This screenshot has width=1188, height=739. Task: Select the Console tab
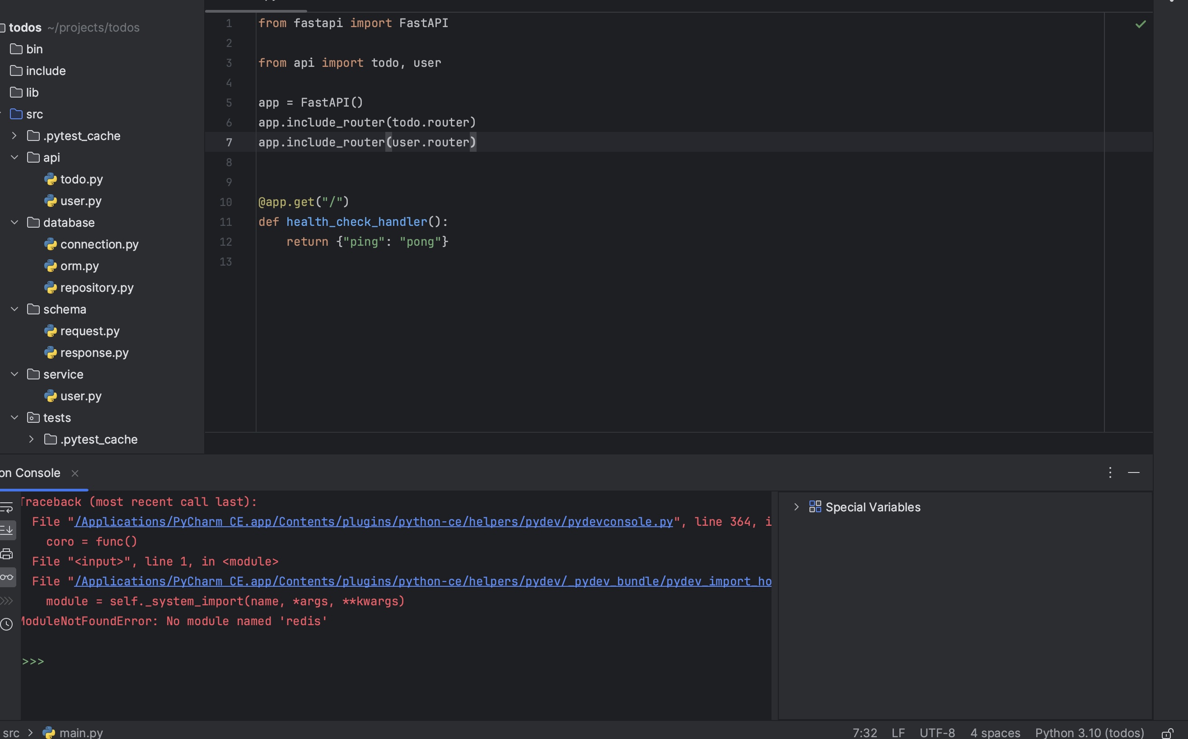tap(31, 473)
